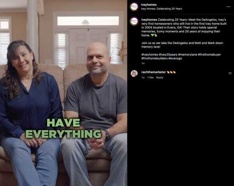Open the #evansga hashtag

point(175,58)
